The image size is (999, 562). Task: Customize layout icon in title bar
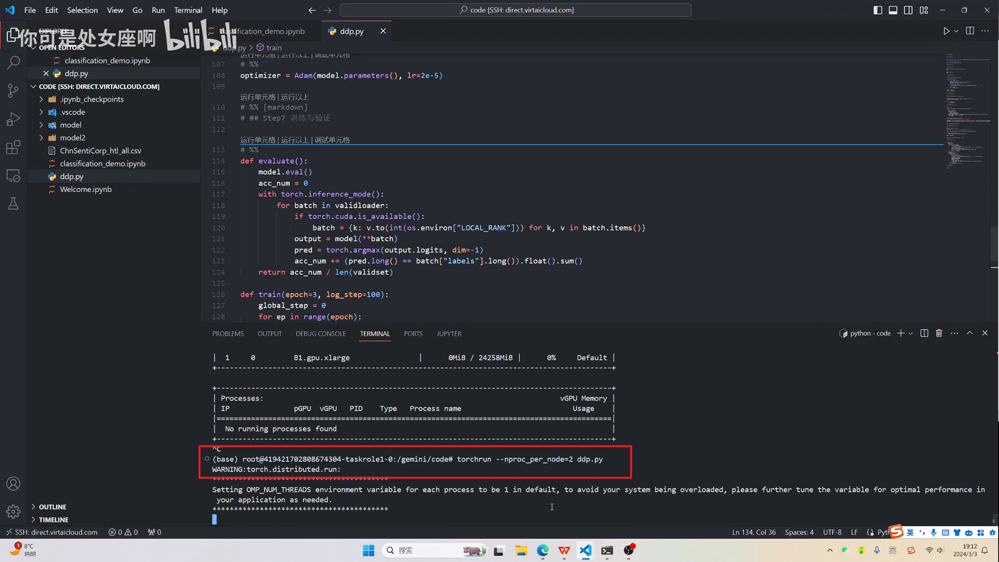(x=924, y=10)
